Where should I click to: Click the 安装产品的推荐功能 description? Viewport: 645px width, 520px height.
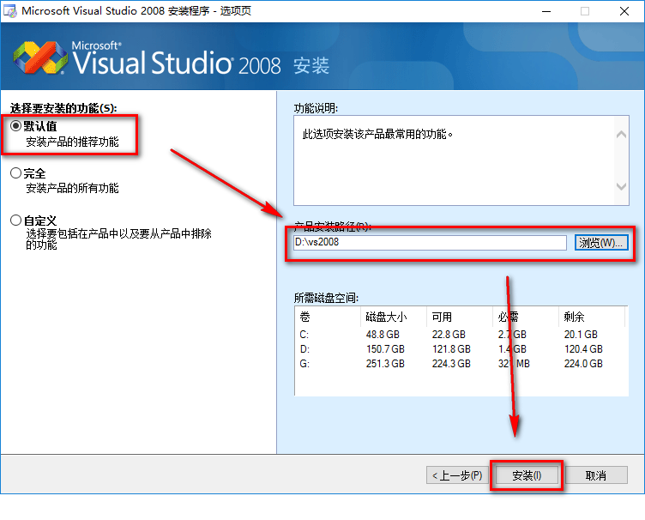(x=72, y=142)
